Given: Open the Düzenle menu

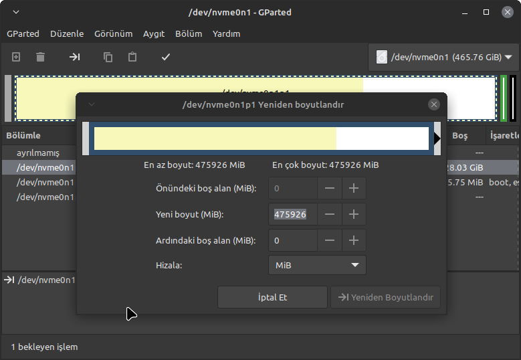Looking at the screenshot, I should click(x=67, y=34).
